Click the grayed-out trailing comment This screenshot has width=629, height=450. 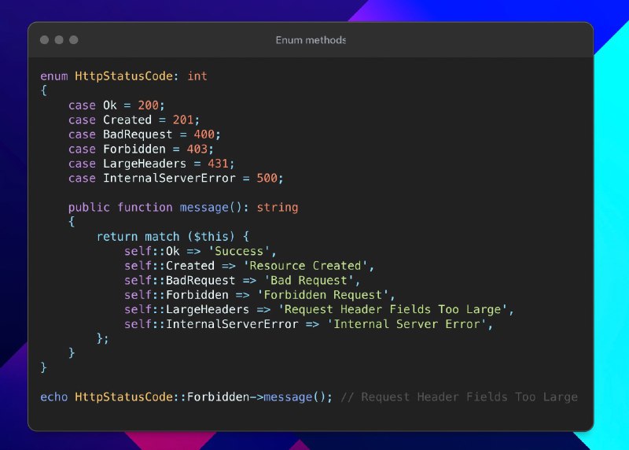(459, 397)
